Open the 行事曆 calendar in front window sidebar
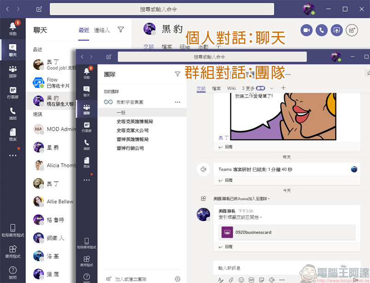The height and width of the screenshot is (283, 370). point(86,127)
